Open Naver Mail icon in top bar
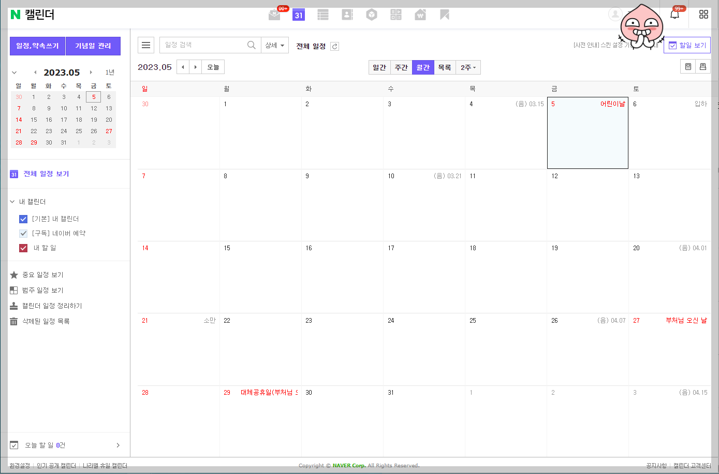 coord(275,15)
